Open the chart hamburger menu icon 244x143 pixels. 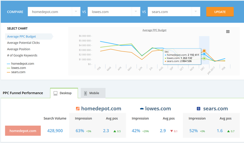point(228,32)
